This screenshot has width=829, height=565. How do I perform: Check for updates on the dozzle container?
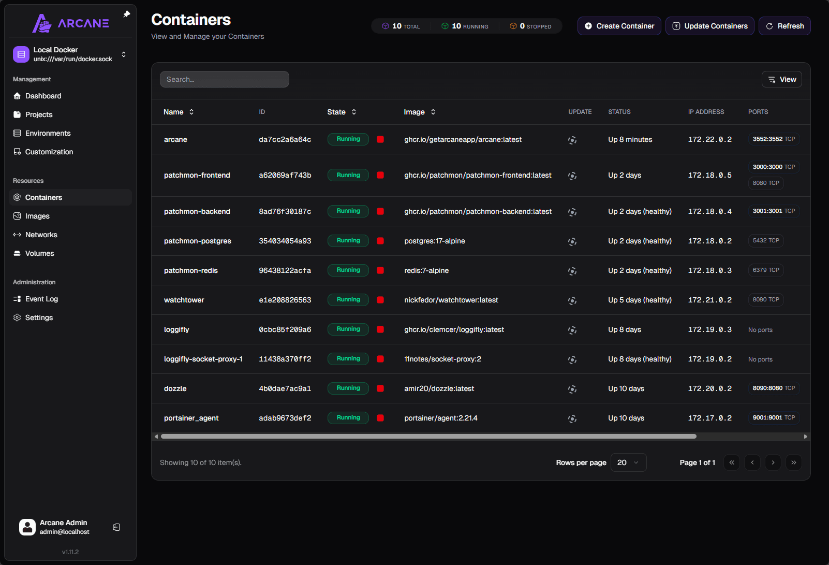coord(572,388)
